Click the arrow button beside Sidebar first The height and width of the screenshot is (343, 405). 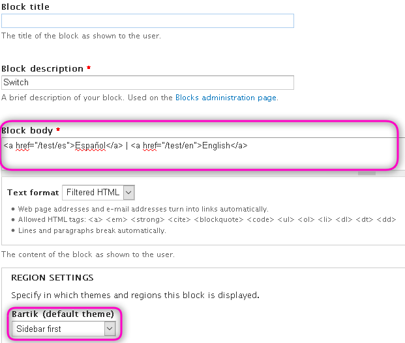[110, 329]
